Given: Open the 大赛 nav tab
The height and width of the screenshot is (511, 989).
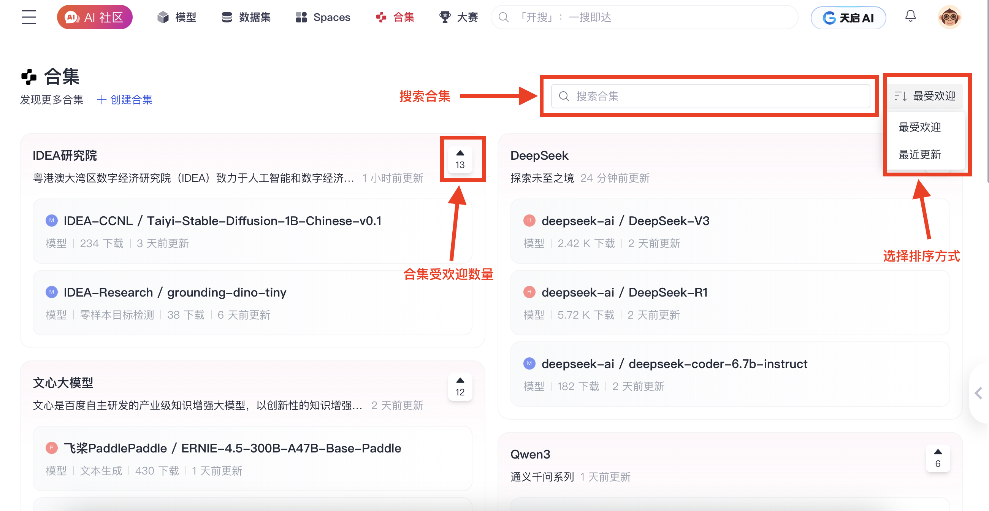Looking at the screenshot, I should (x=458, y=17).
